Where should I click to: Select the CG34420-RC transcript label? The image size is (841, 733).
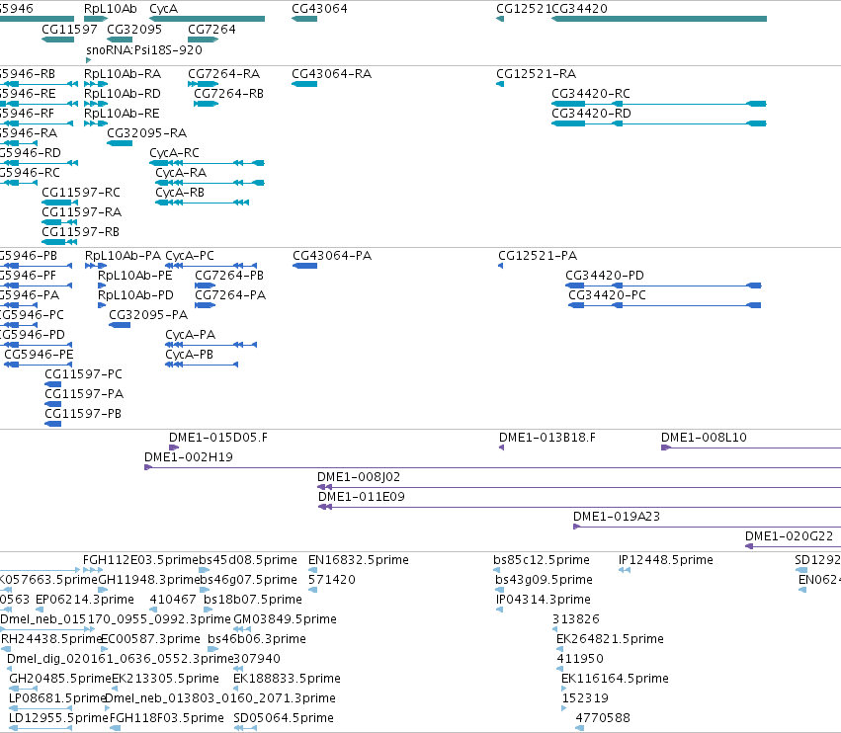(x=591, y=93)
